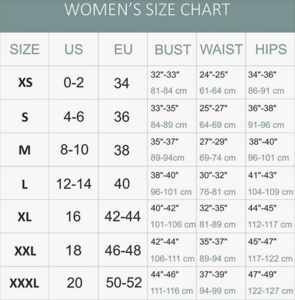
Task: Select the 96-101 cm bust measurement for L
Action: (171, 192)
